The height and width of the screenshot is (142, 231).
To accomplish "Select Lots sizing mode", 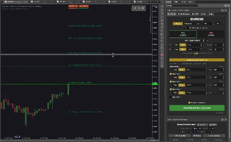I will pyautogui.click(x=198, y=24).
